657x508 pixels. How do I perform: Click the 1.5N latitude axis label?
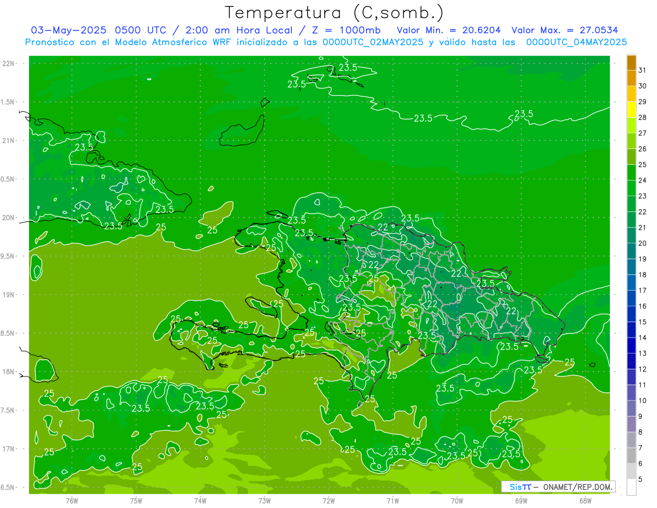(x=9, y=102)
